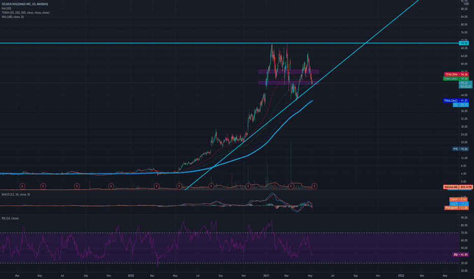Click the 2022 label on time axis
This screenshot has height=279, width=474.
click(x=401, y=275)
